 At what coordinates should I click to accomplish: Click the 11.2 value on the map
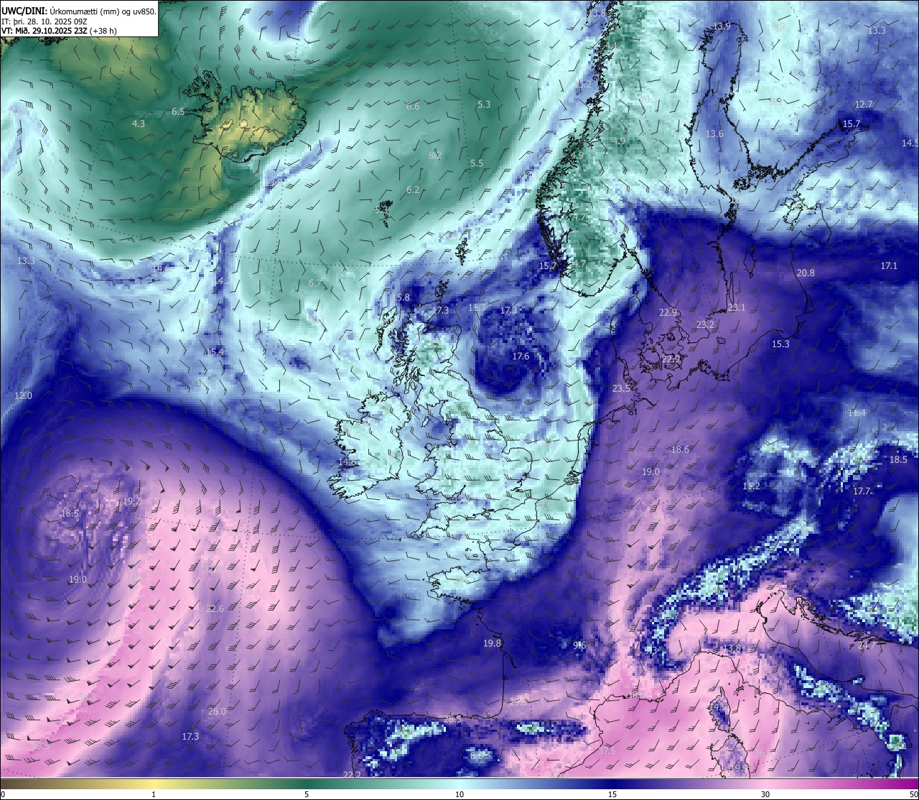[x=751, y=486]
